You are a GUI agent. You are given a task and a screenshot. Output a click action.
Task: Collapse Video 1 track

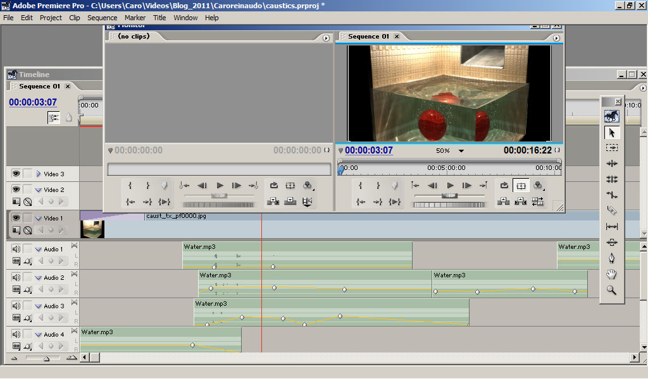(x=39, y=219)
